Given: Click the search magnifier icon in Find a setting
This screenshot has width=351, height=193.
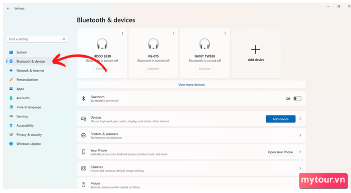Looking at the screenshot, I should [64, 39].
